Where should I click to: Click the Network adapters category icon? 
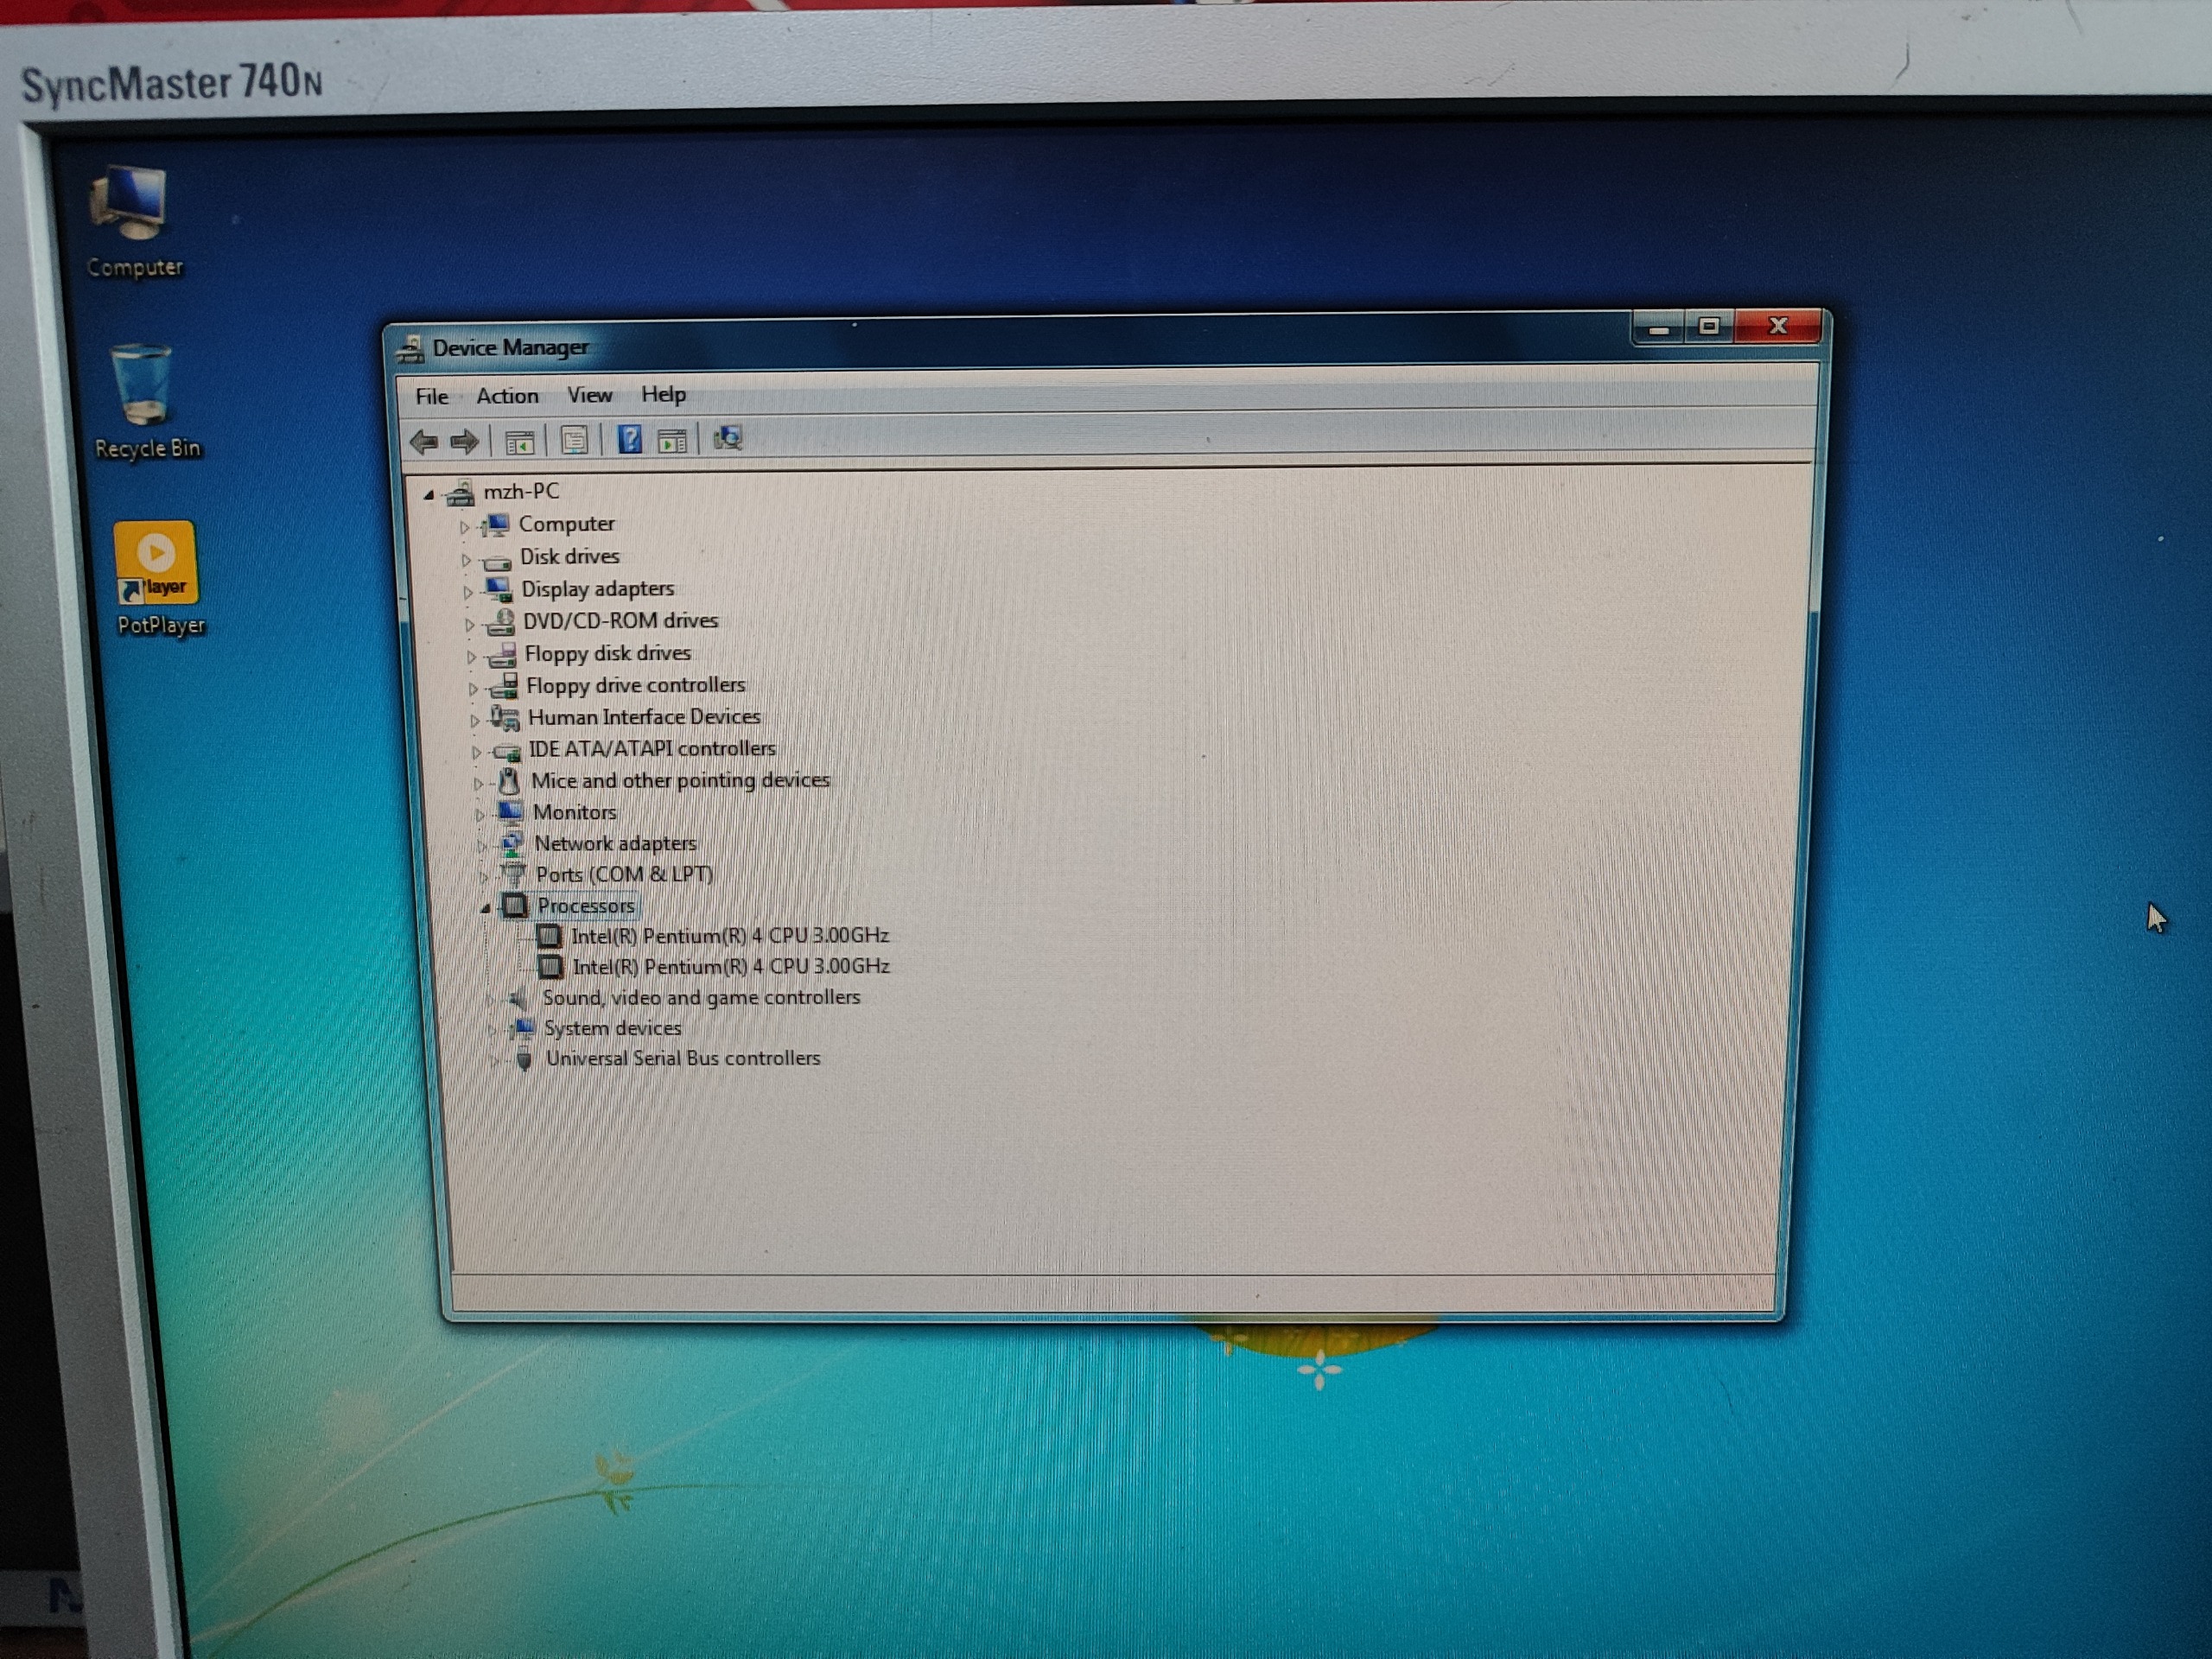tap(512, 844)
